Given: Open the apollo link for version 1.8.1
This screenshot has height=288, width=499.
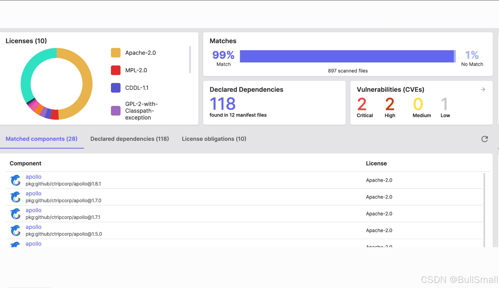Looking at the screenshot, I should coord(33,177).
